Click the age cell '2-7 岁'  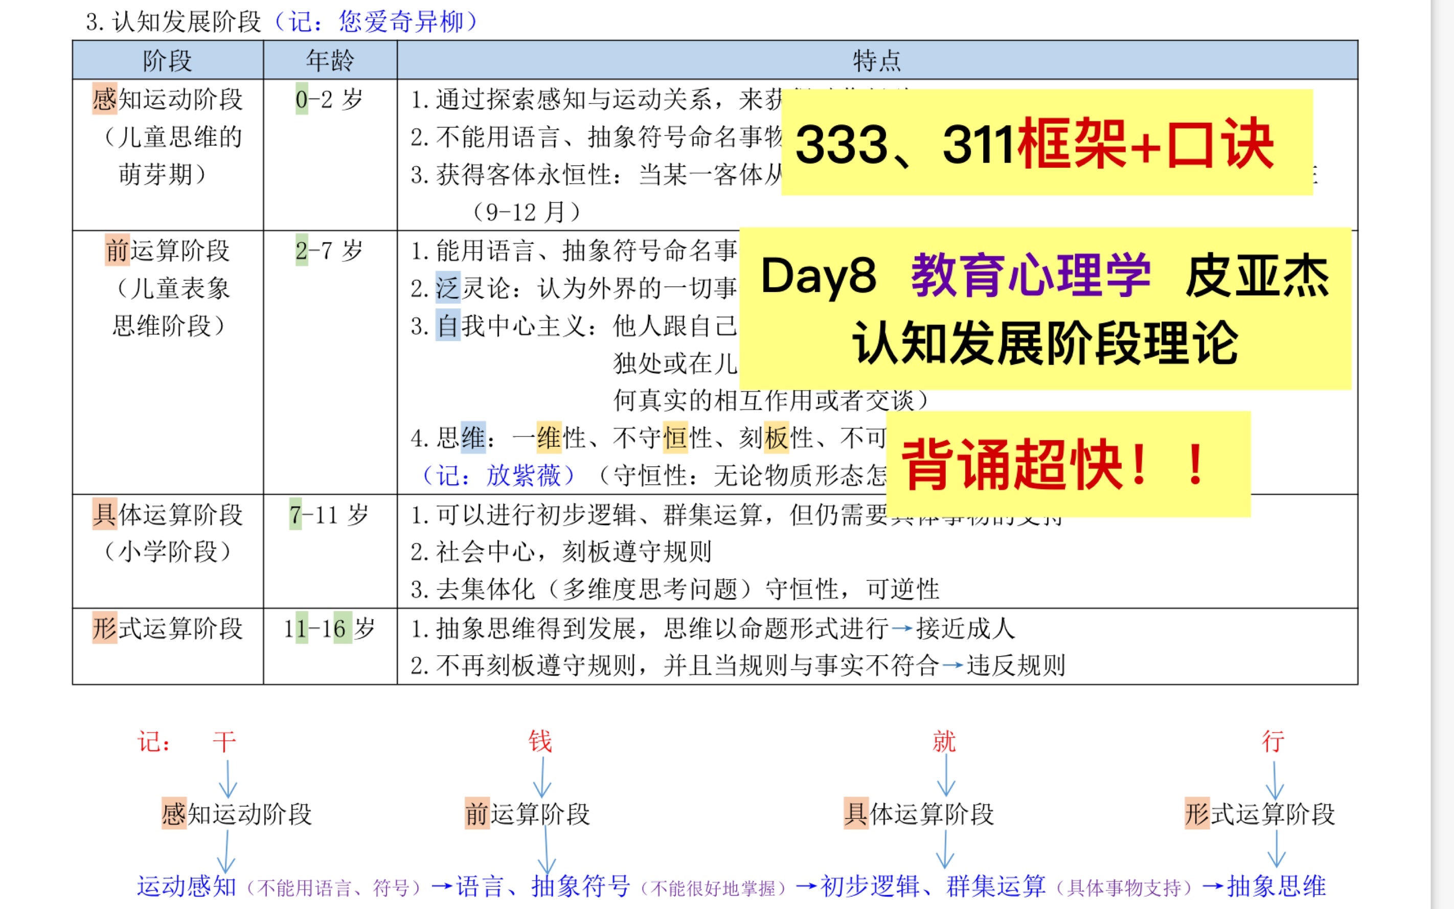coord(329,251)
